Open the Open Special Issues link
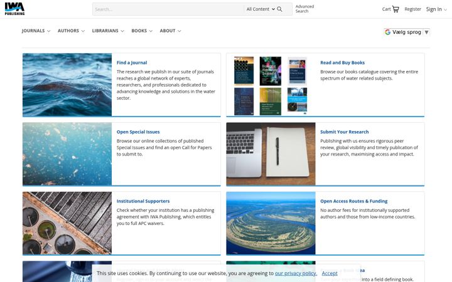The width and height of the screenshot is (452, 282). [x=138, y=132]
